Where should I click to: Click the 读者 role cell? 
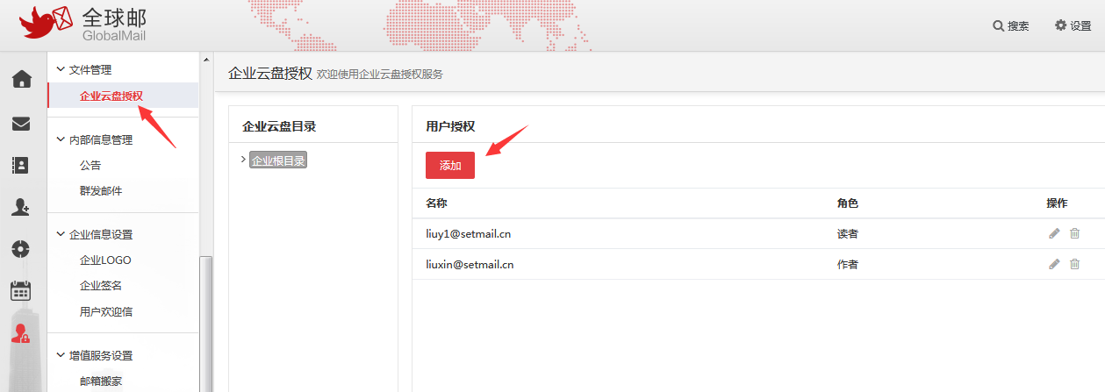click(x=848, y=234)
